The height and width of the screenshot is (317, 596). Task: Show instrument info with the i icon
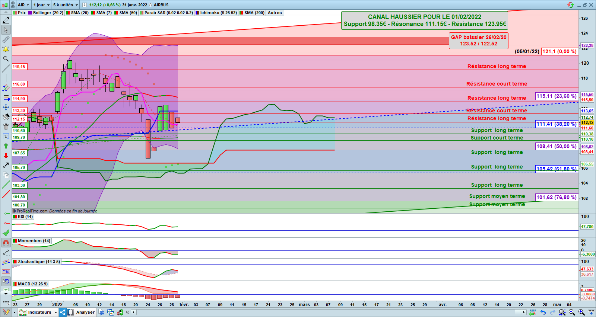click(x=84, y=5)
